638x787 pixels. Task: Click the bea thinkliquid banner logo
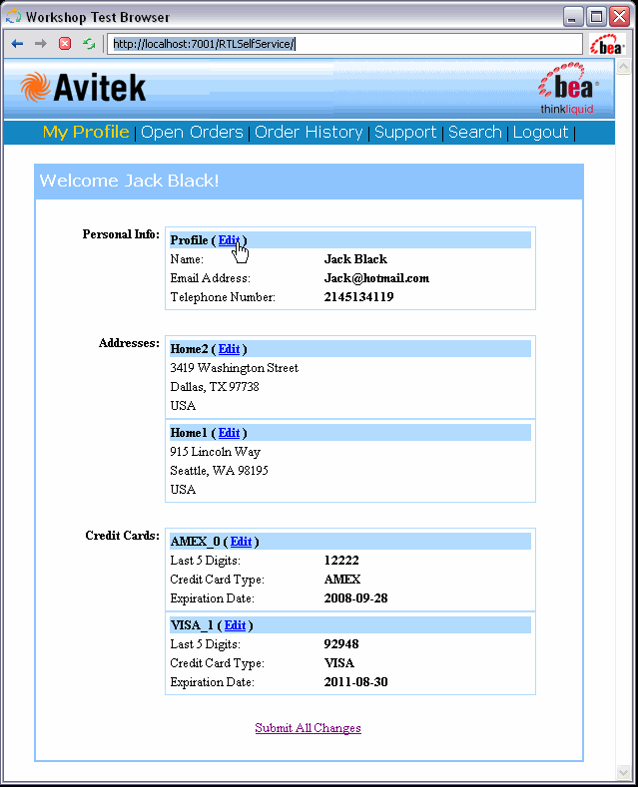point(568,89)
